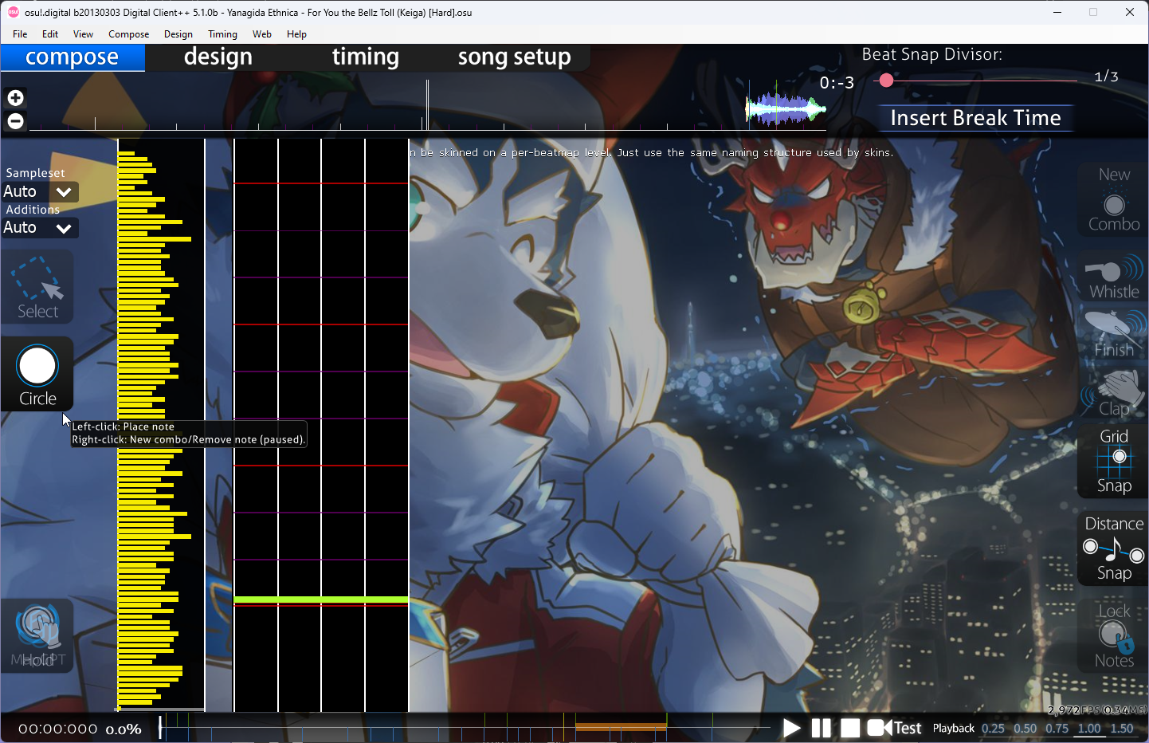Select the Circle placement tool
1149x743 pixels.
[x=37, y=374]
